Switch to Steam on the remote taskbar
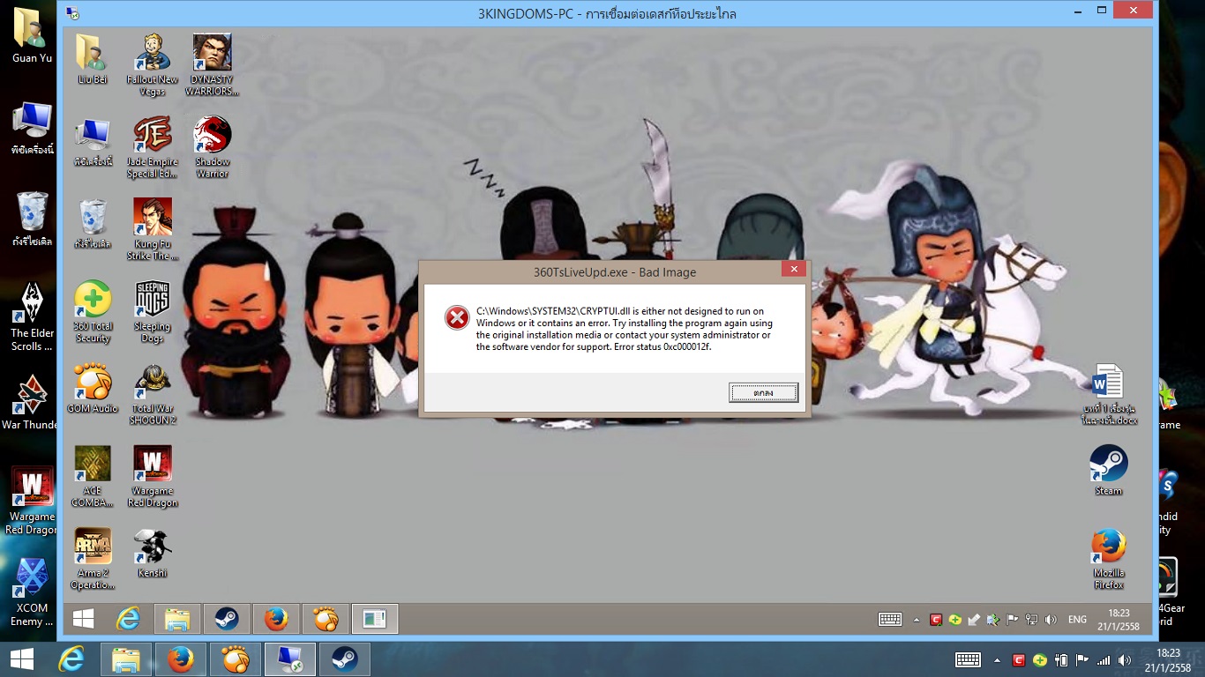The height and width of the screenshot is (677, 1205). (x=227, y=619)
